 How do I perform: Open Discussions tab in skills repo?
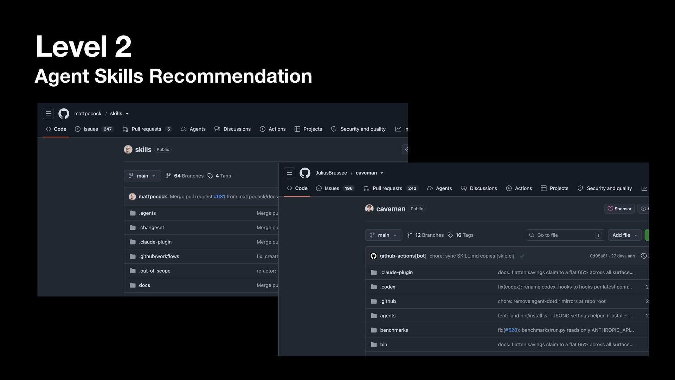[232, 129]
